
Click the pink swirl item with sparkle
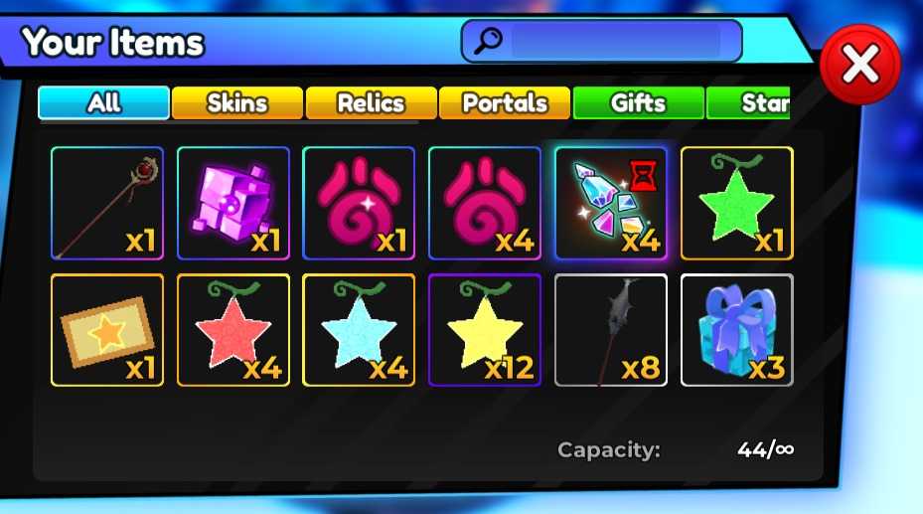tap(359, 203)
